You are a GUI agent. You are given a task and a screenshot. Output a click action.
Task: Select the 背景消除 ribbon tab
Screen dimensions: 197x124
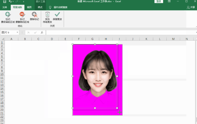[17, 7]
